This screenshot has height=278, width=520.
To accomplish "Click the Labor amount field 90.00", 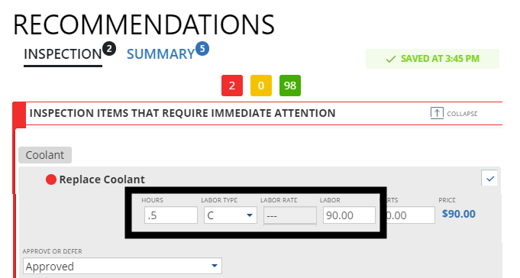I will coord(350,215).
